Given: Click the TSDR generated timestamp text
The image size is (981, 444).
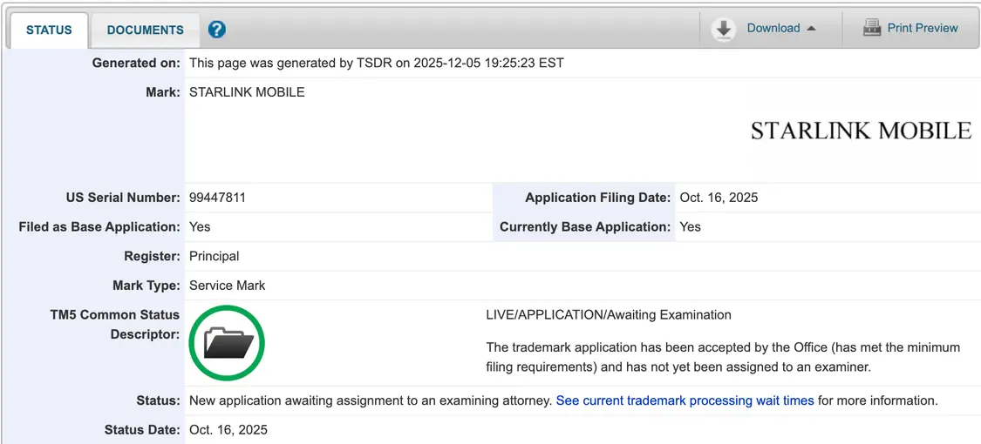Looking at the screenshot, I should tap(376, 63).
